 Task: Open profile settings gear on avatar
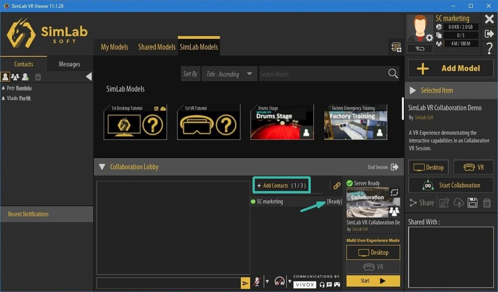coord(429,38)
